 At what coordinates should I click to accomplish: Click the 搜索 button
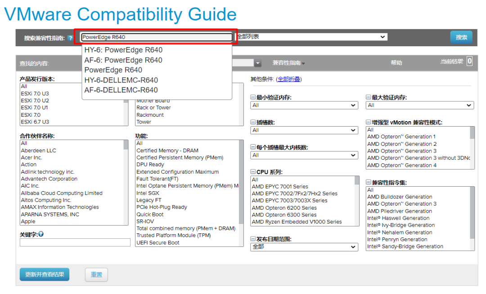click(461, 37)
